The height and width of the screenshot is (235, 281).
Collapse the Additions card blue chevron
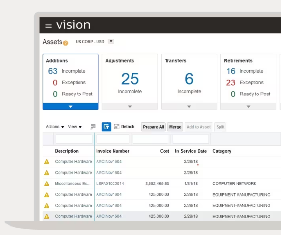[70, 107]
